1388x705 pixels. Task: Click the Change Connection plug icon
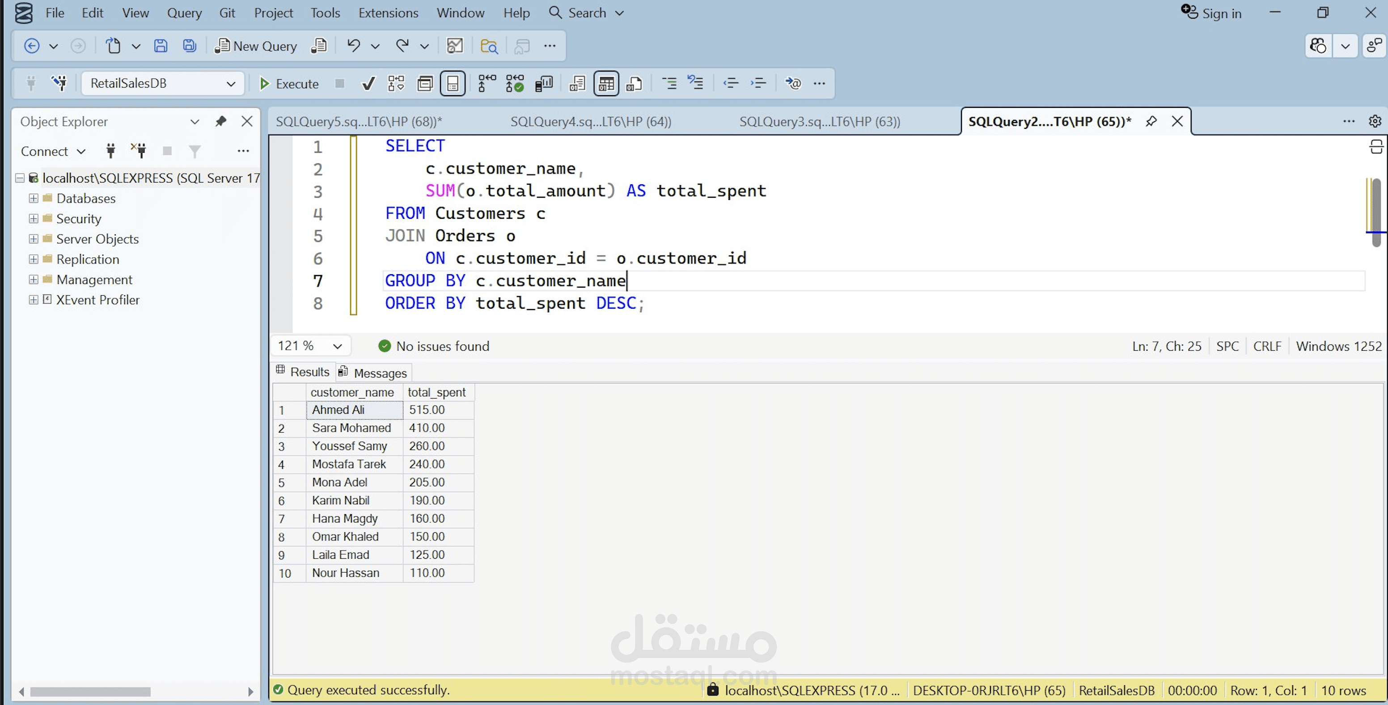59,84
